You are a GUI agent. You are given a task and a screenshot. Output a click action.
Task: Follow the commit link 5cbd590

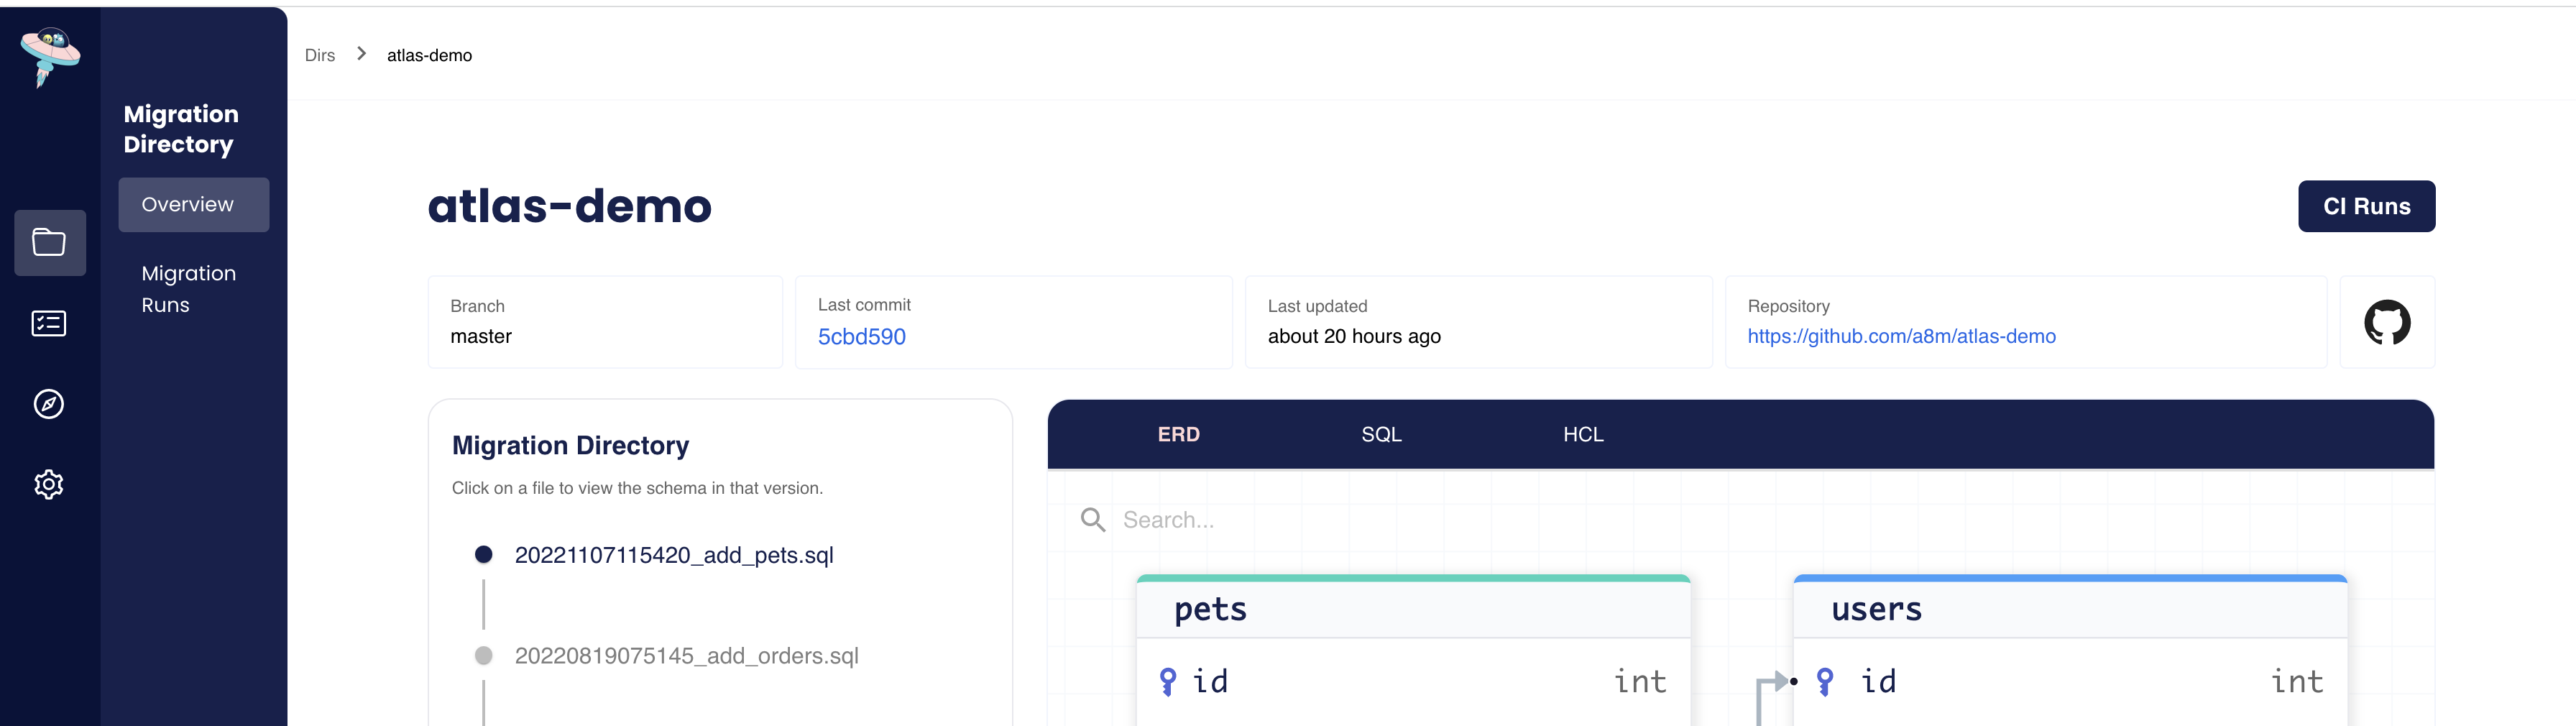[861, 336]
